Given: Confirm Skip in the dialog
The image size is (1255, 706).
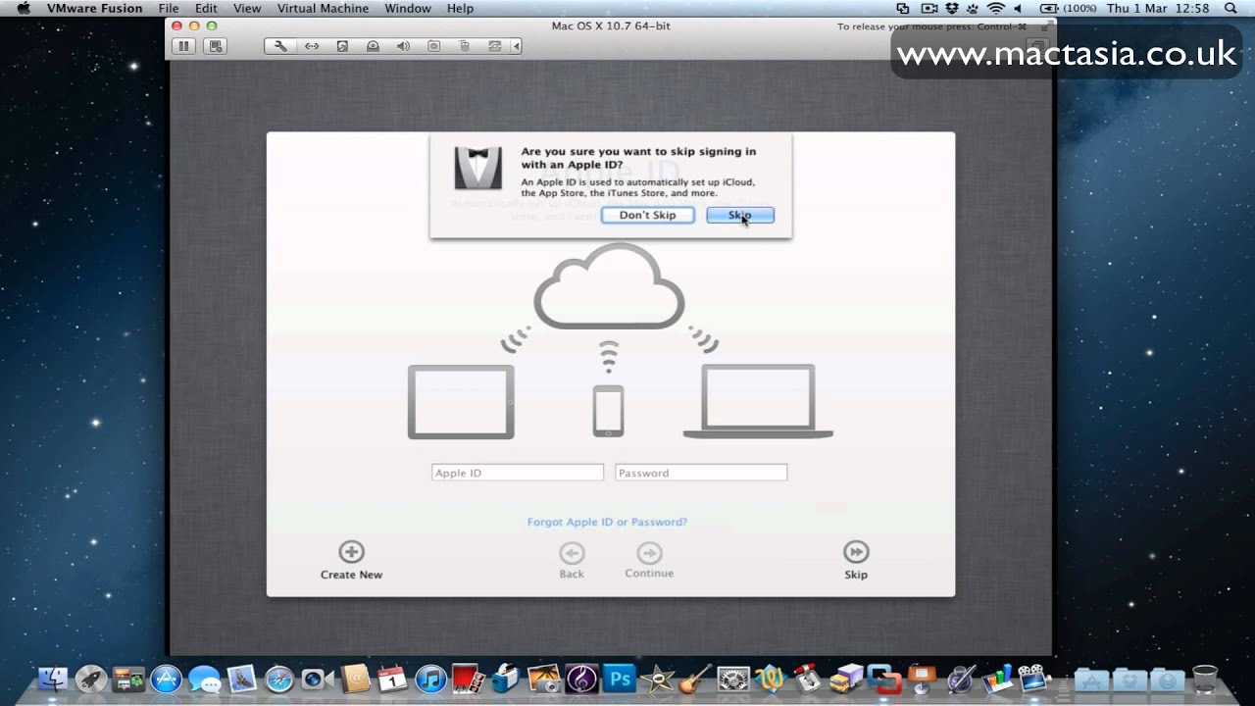Looking at the screenshot, I should (x=740, y=215).
